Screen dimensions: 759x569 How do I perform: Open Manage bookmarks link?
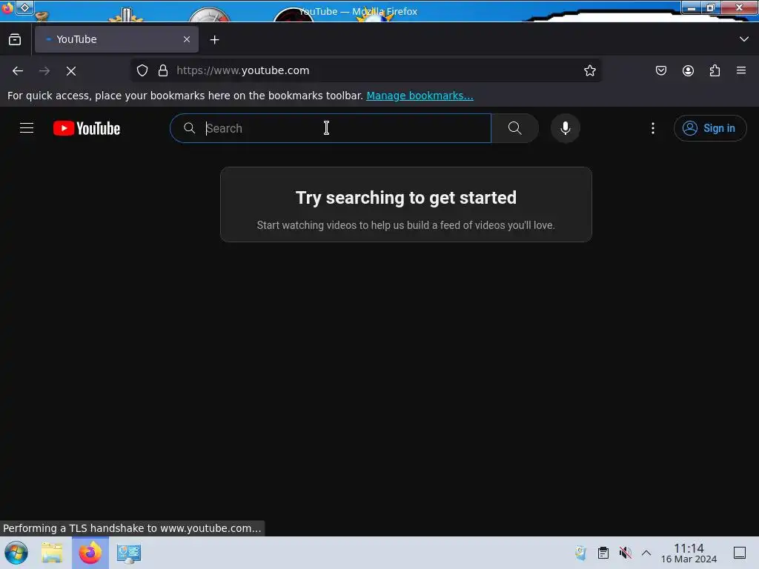coord(420,96)
